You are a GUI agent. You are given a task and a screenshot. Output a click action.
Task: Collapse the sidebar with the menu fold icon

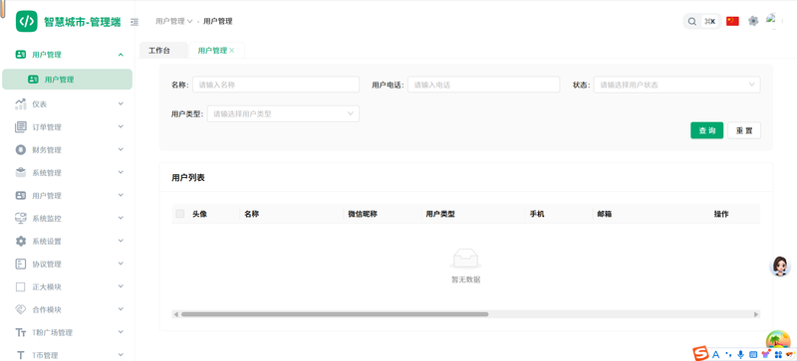(134, 22)
